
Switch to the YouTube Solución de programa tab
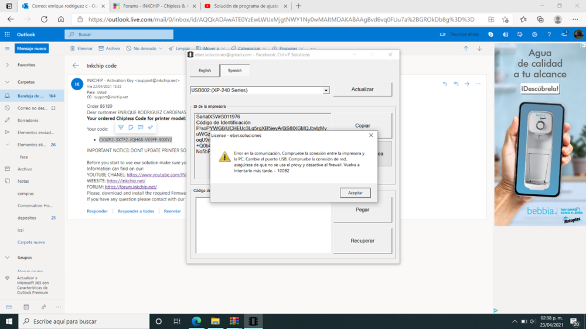pyautogui.click(x=246, y=6)
